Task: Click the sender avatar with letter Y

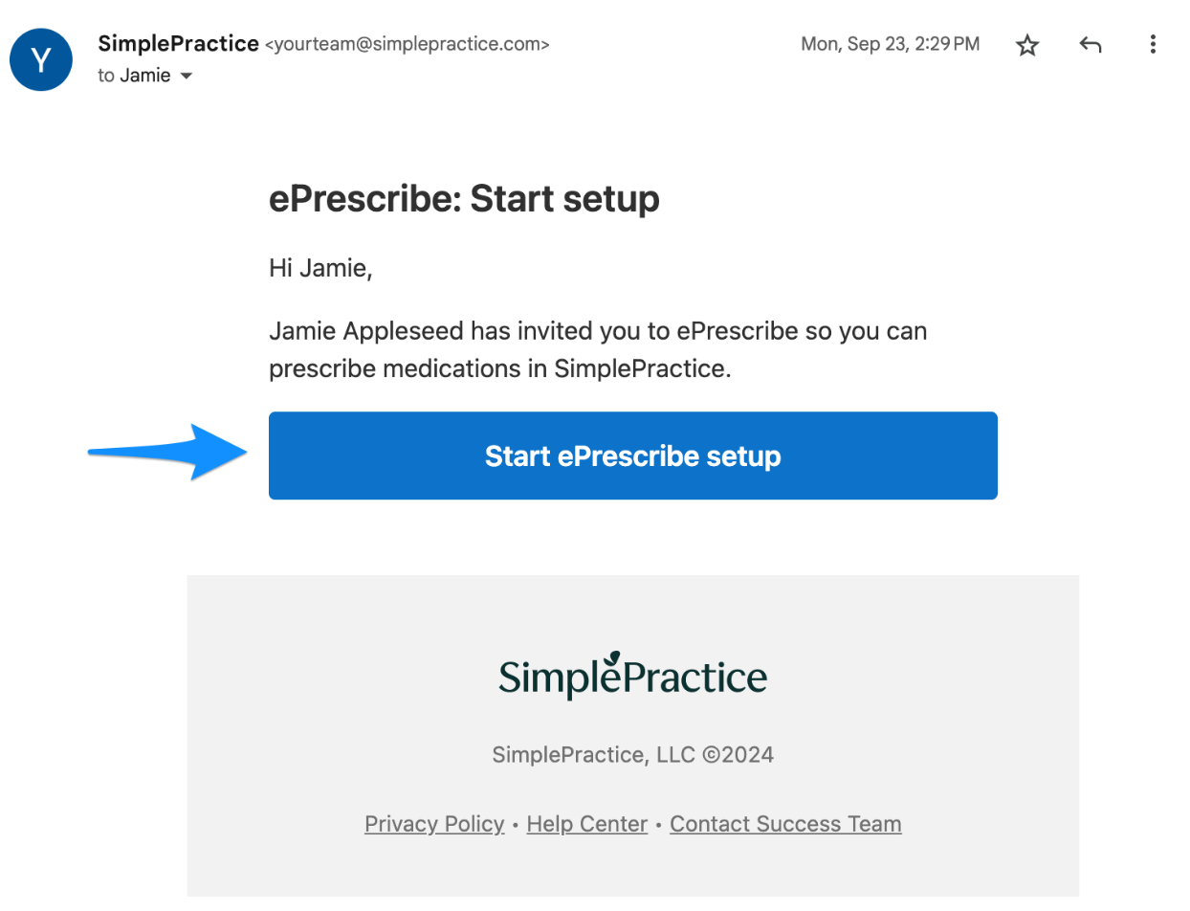Action: pyautogui.click(x=41, y=59)
